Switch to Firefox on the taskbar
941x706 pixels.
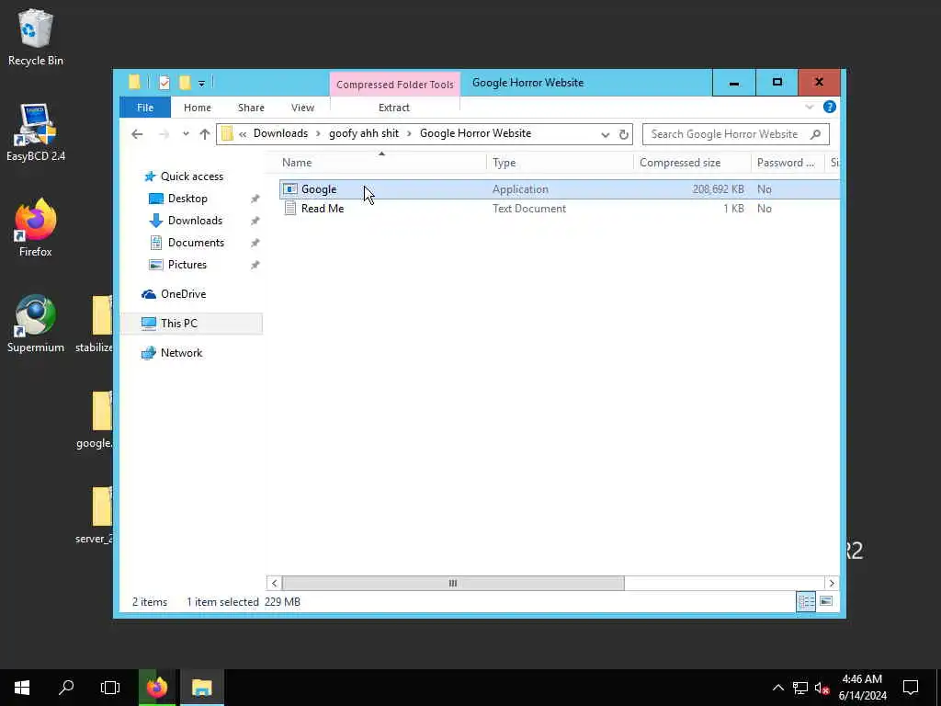157,688
